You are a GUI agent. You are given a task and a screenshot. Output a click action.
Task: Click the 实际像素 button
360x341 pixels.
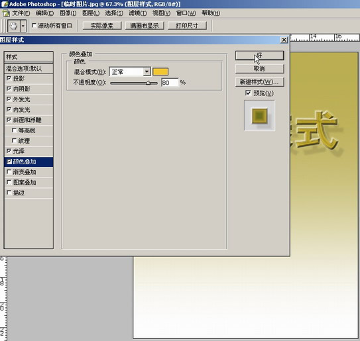pos(101,26)
